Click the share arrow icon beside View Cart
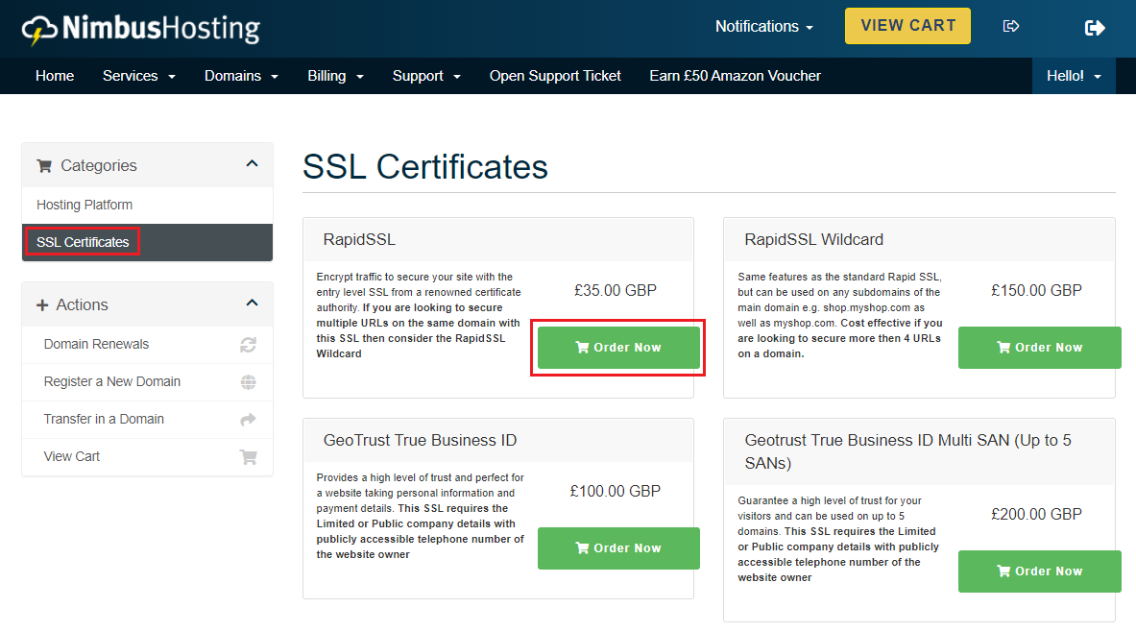Image resolution: width=1136 pixels, height=632 pixels. (1010, 26)
